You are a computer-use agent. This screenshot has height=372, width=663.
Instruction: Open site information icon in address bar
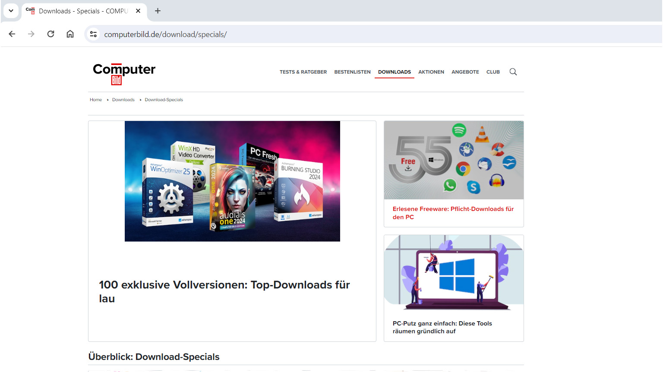(x=93, y=34)
